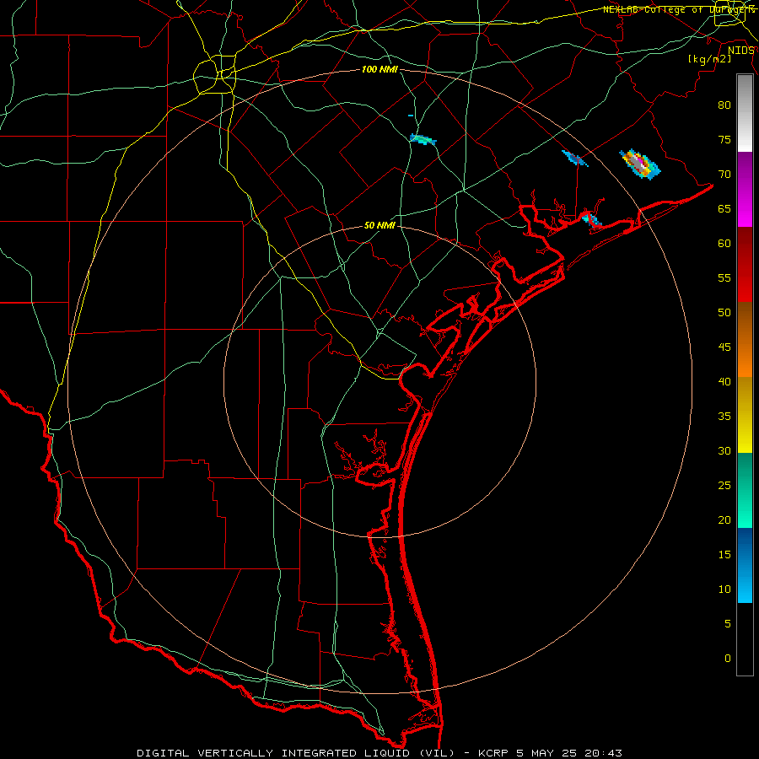Click the blue segment of the color bar
Screen dimensions: 759x759
click(745, 565)
